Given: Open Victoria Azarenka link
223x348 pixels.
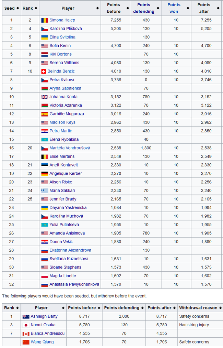Looking at the screenshot, I should [x=66, y=105].
